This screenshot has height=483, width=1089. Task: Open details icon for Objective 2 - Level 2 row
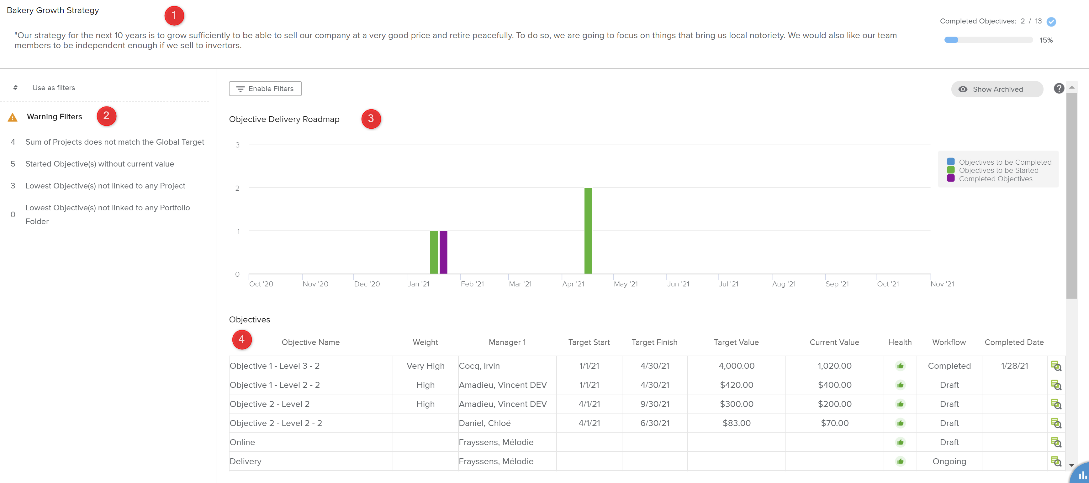pos(1055,404)
